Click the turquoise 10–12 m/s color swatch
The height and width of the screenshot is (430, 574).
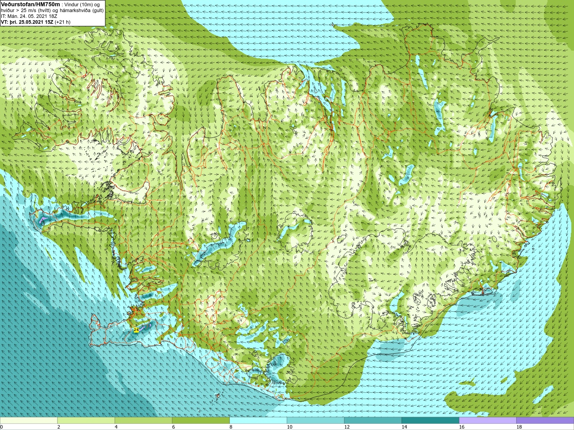(316, 421)
